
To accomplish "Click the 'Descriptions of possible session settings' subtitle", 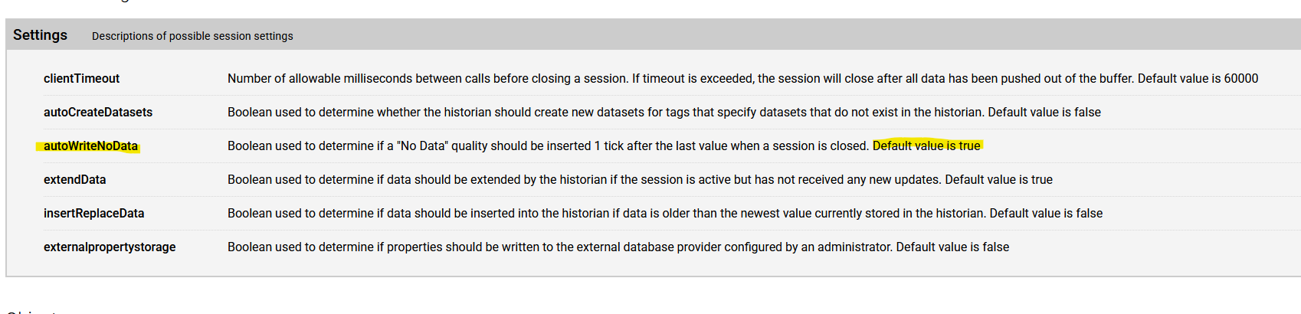I will tap(192, 36).
